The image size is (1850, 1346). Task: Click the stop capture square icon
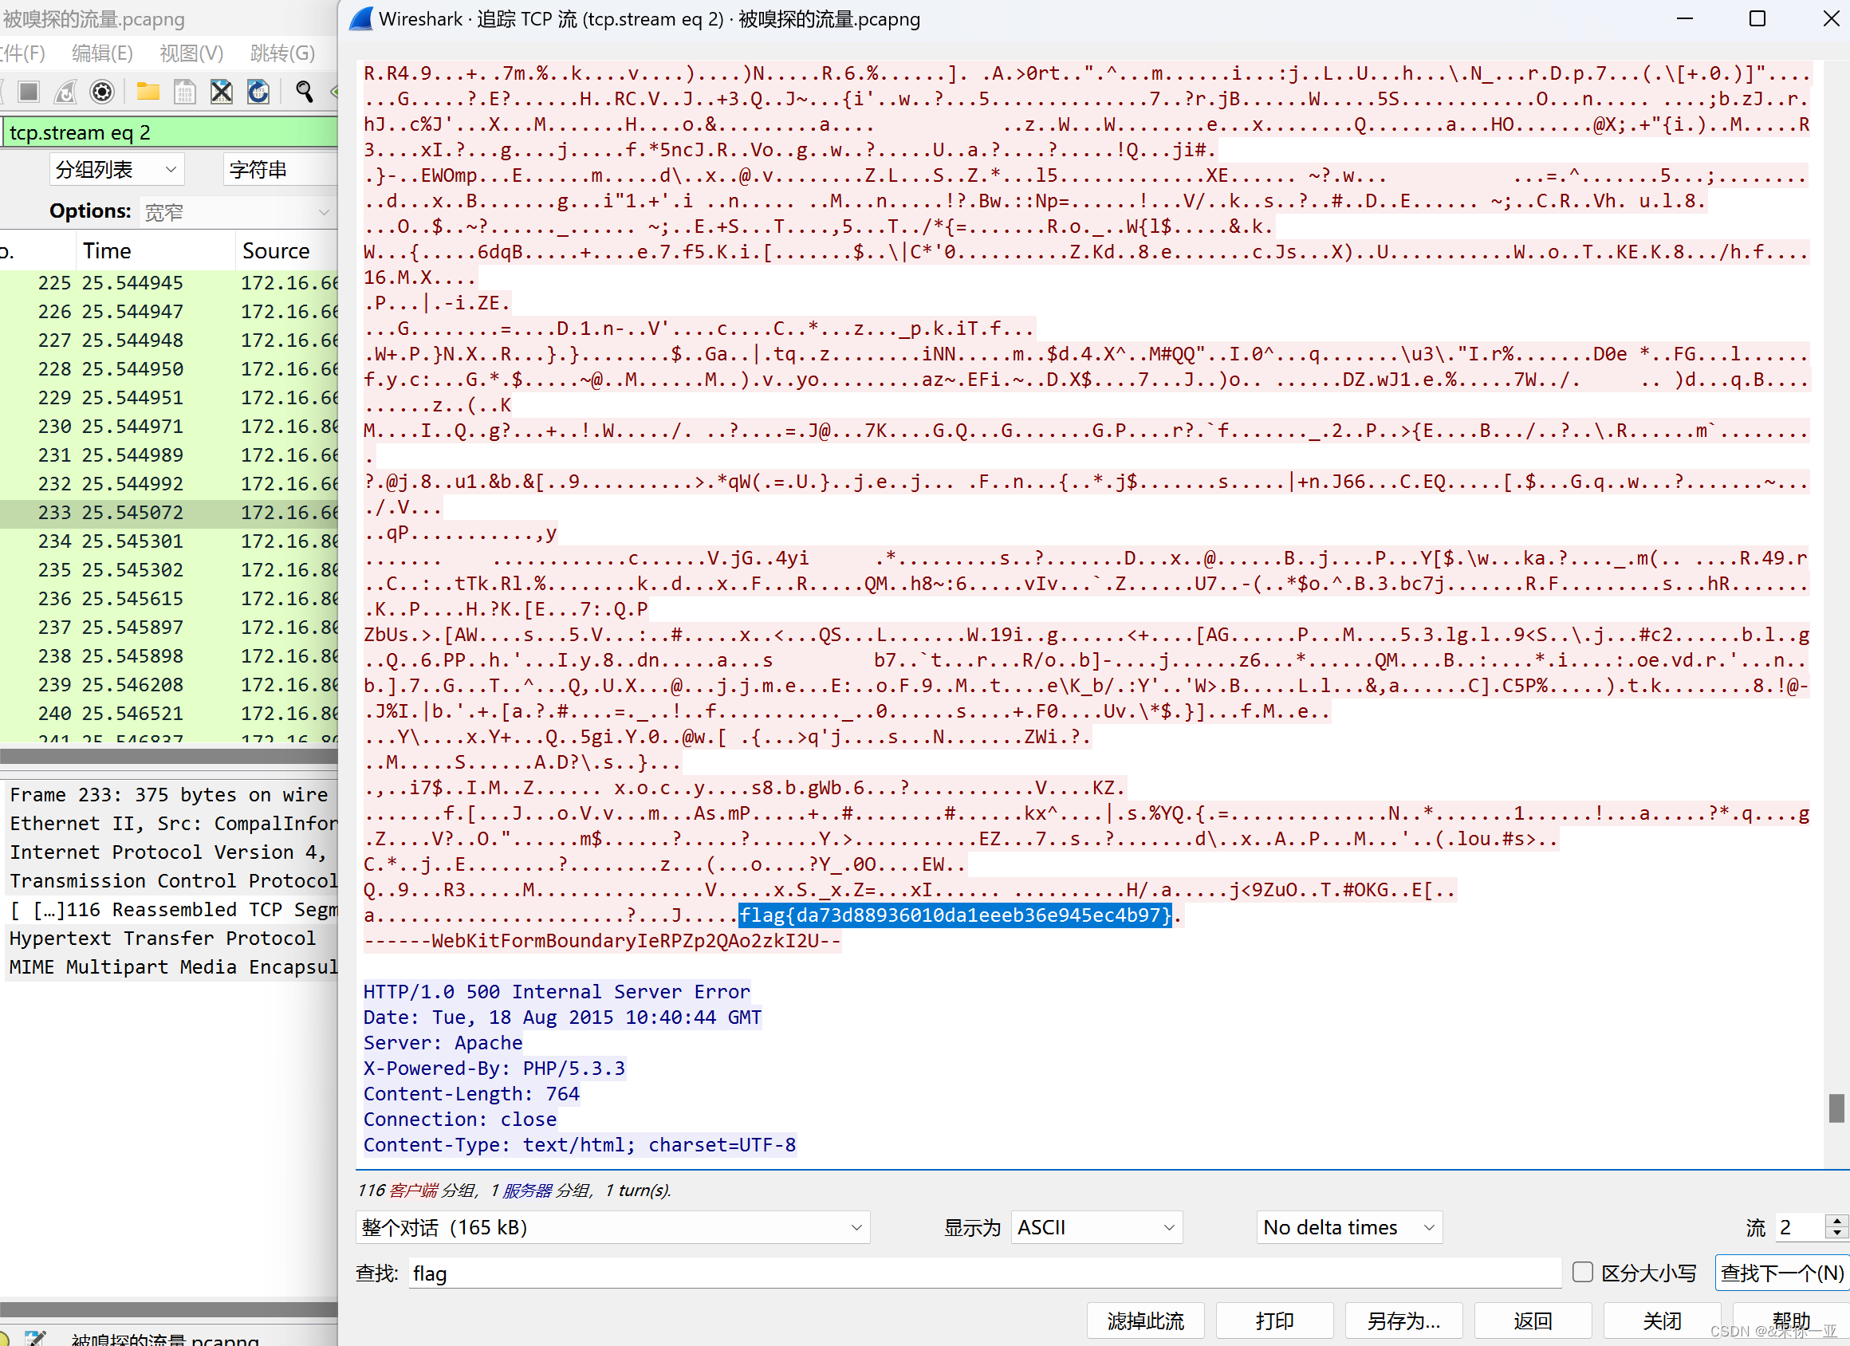coord(29,92)
